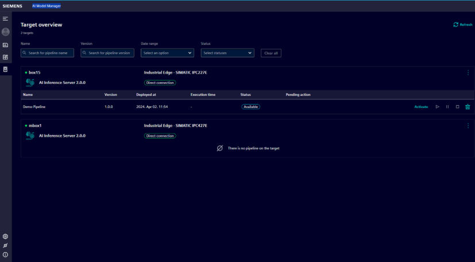Click the empty-set no pipeline icon
This screenshot has width=475, height=262.
click(x=220, y=148)
